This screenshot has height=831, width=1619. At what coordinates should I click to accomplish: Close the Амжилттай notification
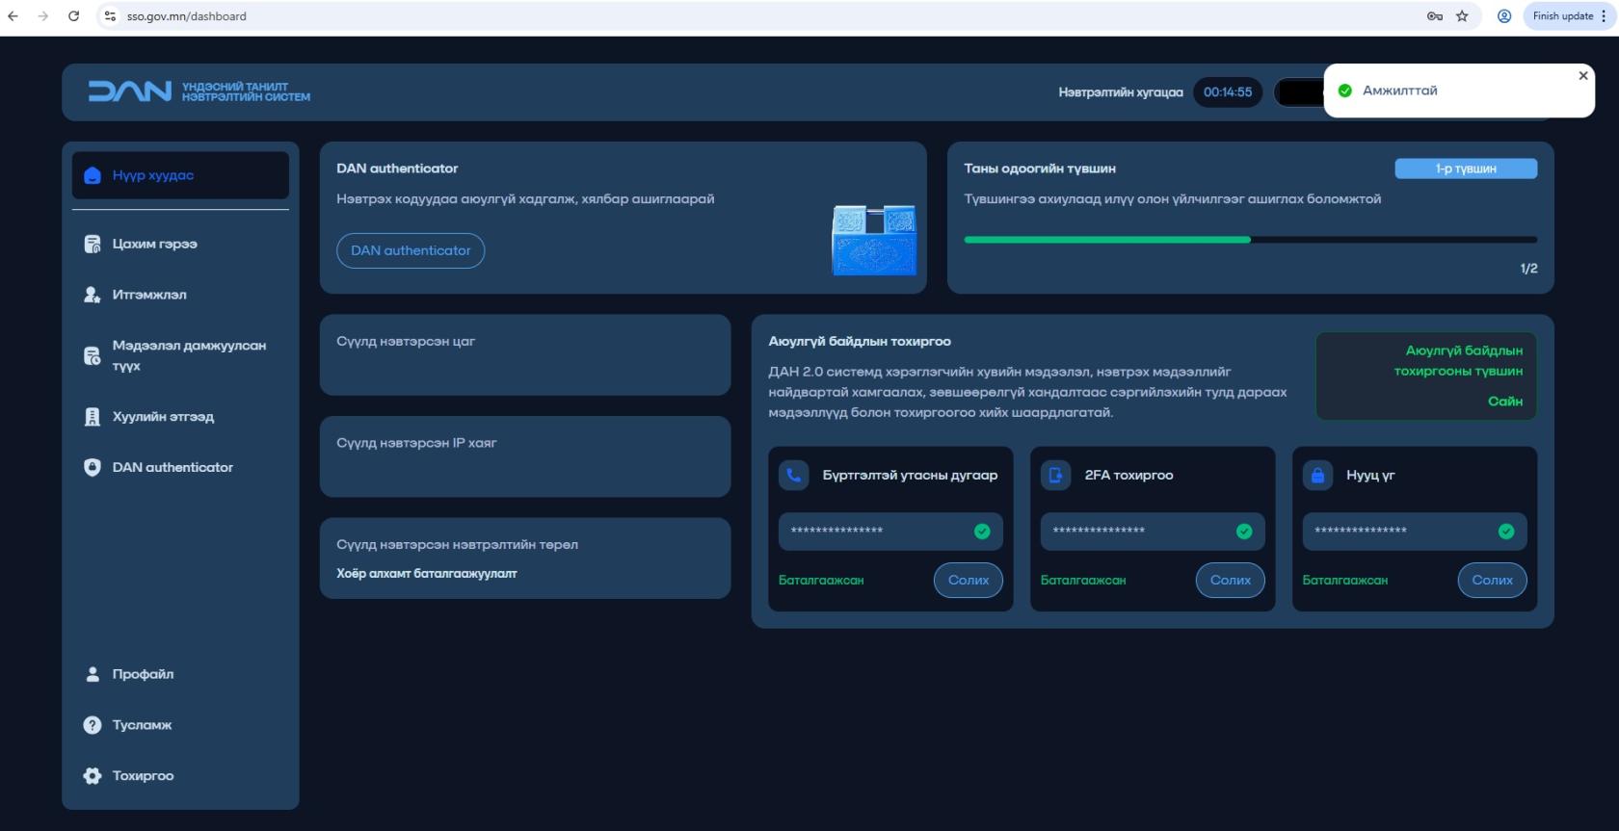[x=1583, y=76]
